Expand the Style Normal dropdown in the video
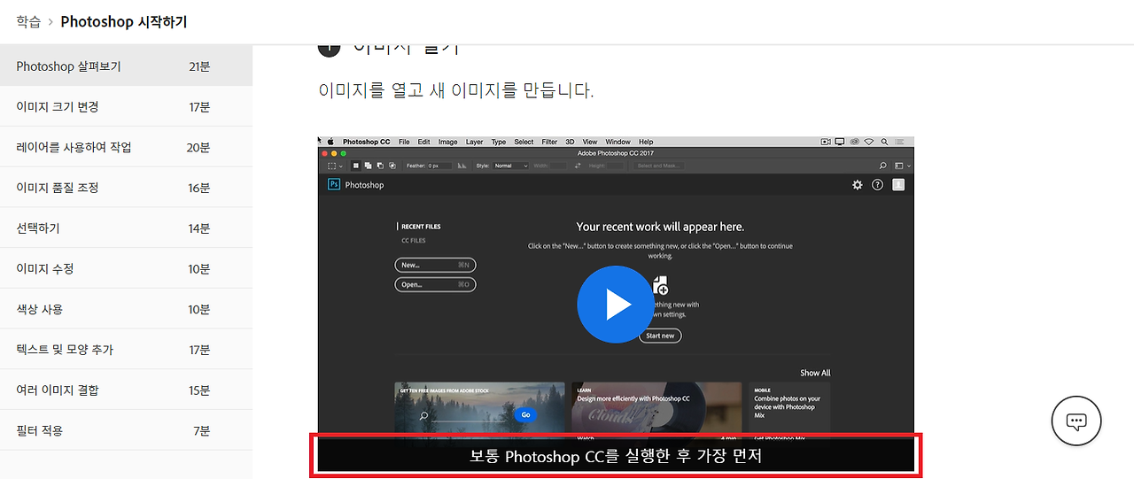1134x479 pixels. click(x=510, y=166)
